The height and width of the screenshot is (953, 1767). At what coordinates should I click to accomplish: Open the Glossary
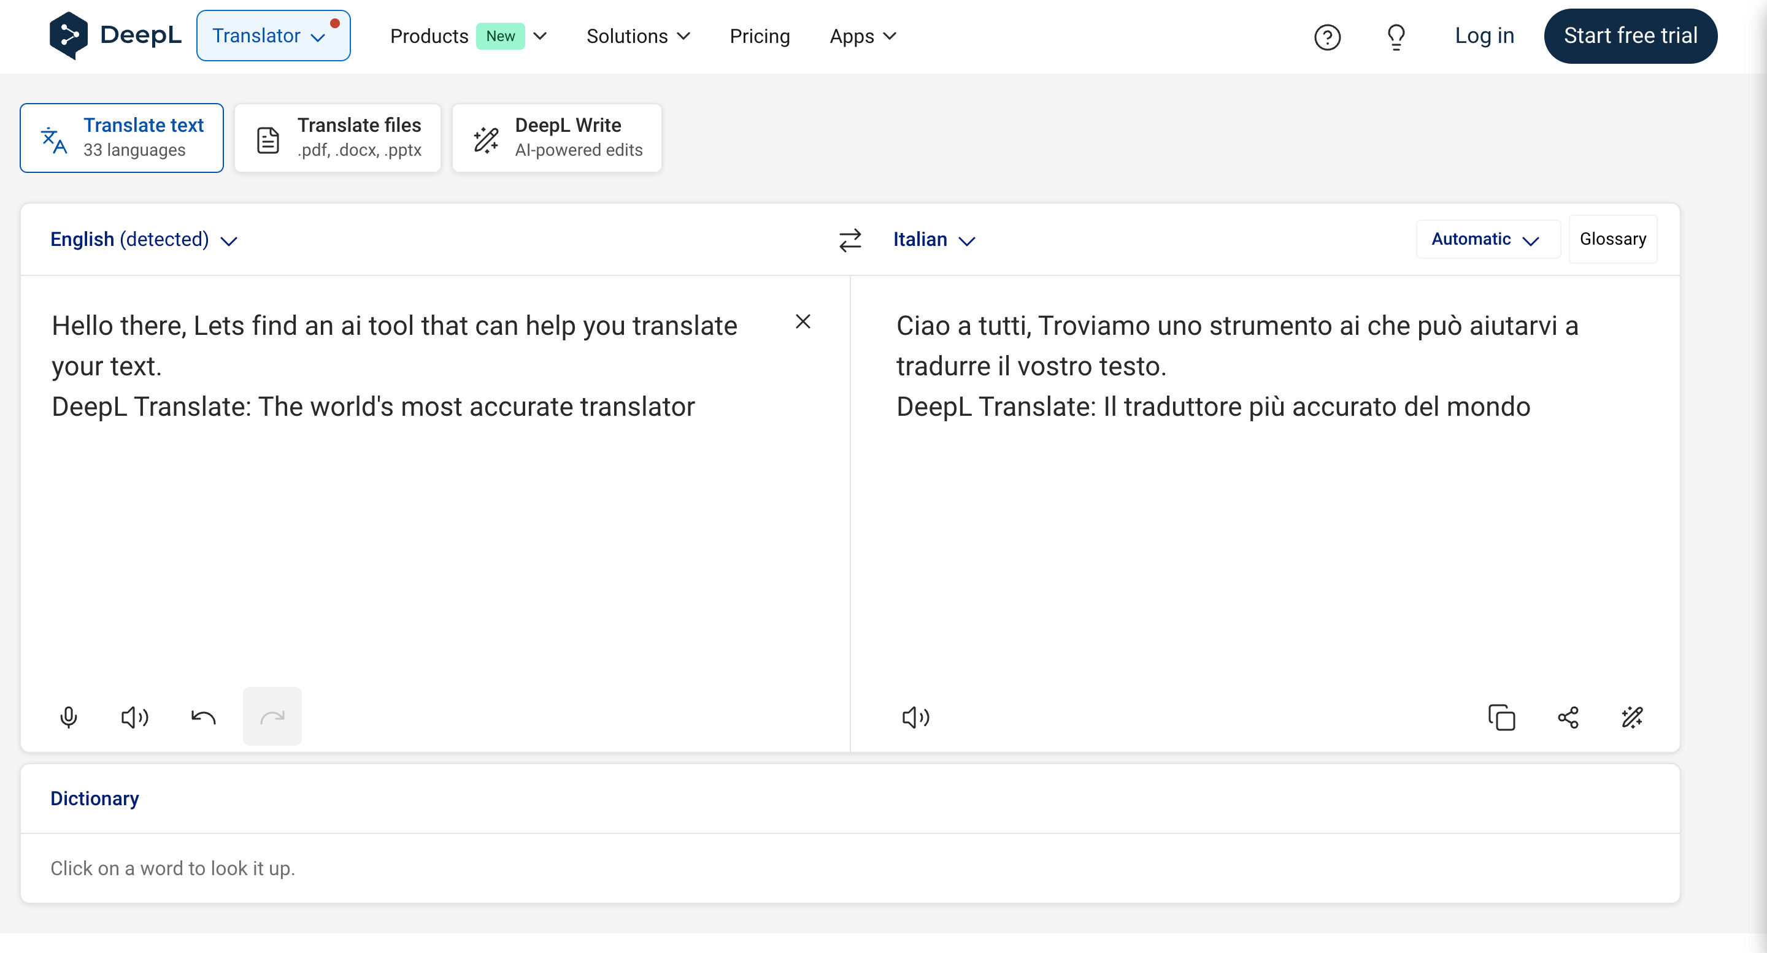tap(1612, 239)
